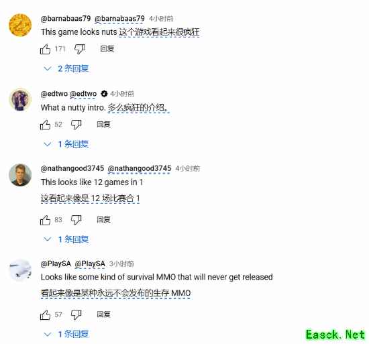Dislike the comment by @PlaySA
The image size is (369, 344).
click(76, 315)
